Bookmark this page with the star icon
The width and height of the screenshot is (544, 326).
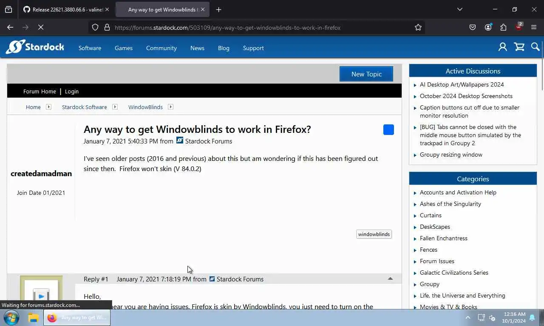click(x=418, y=27)
